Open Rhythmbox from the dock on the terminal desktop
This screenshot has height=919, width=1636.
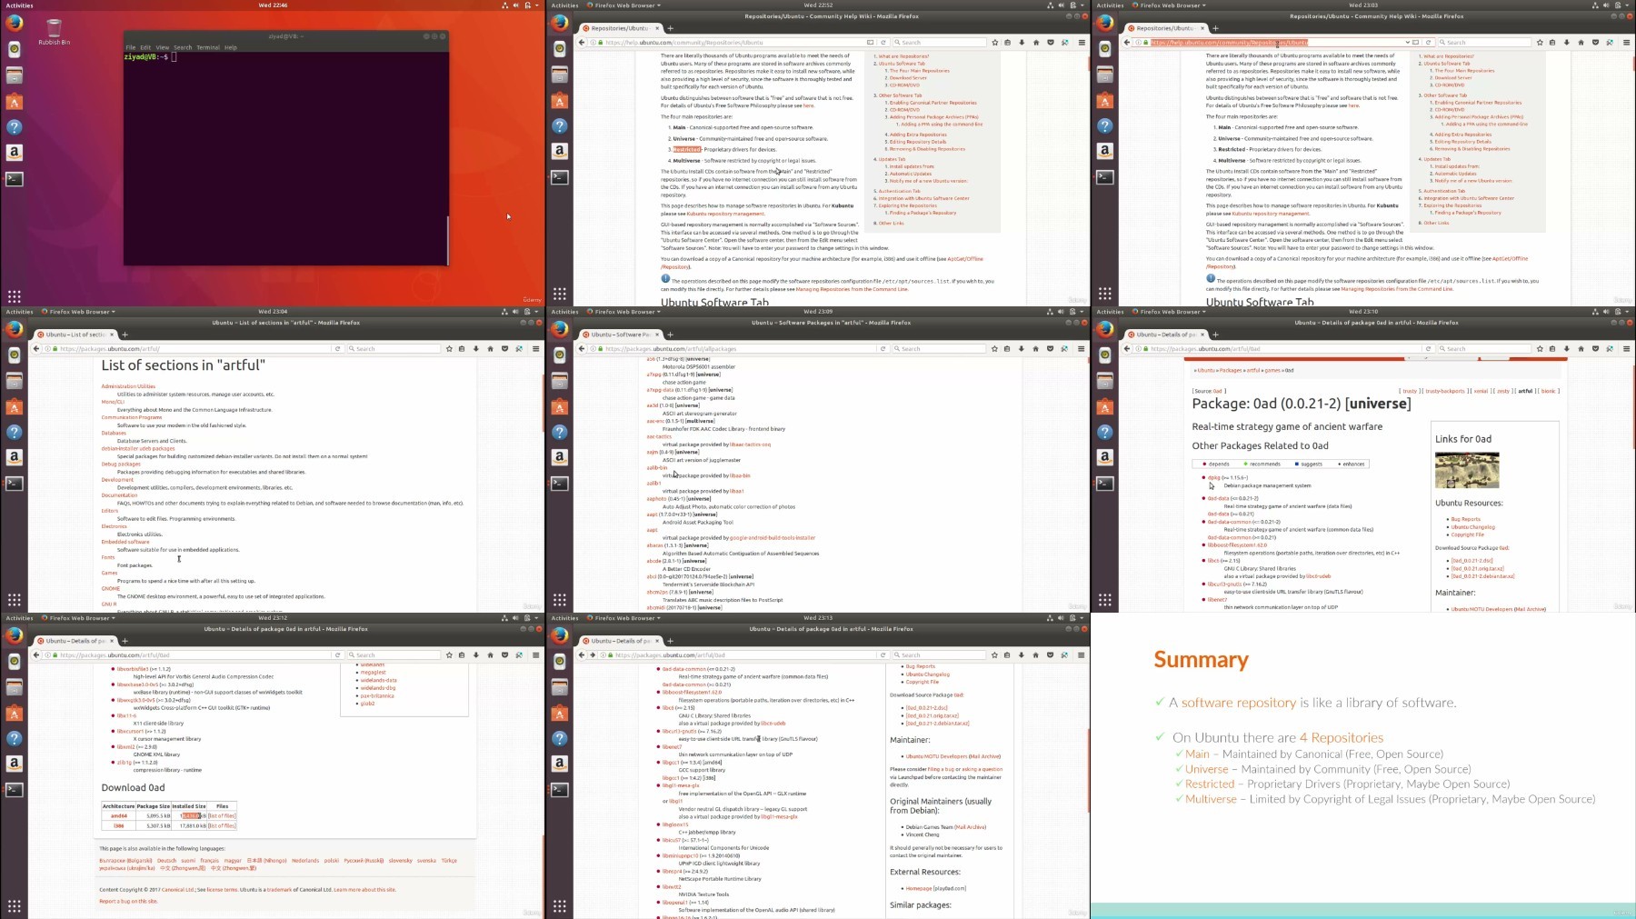pos(14,50)
